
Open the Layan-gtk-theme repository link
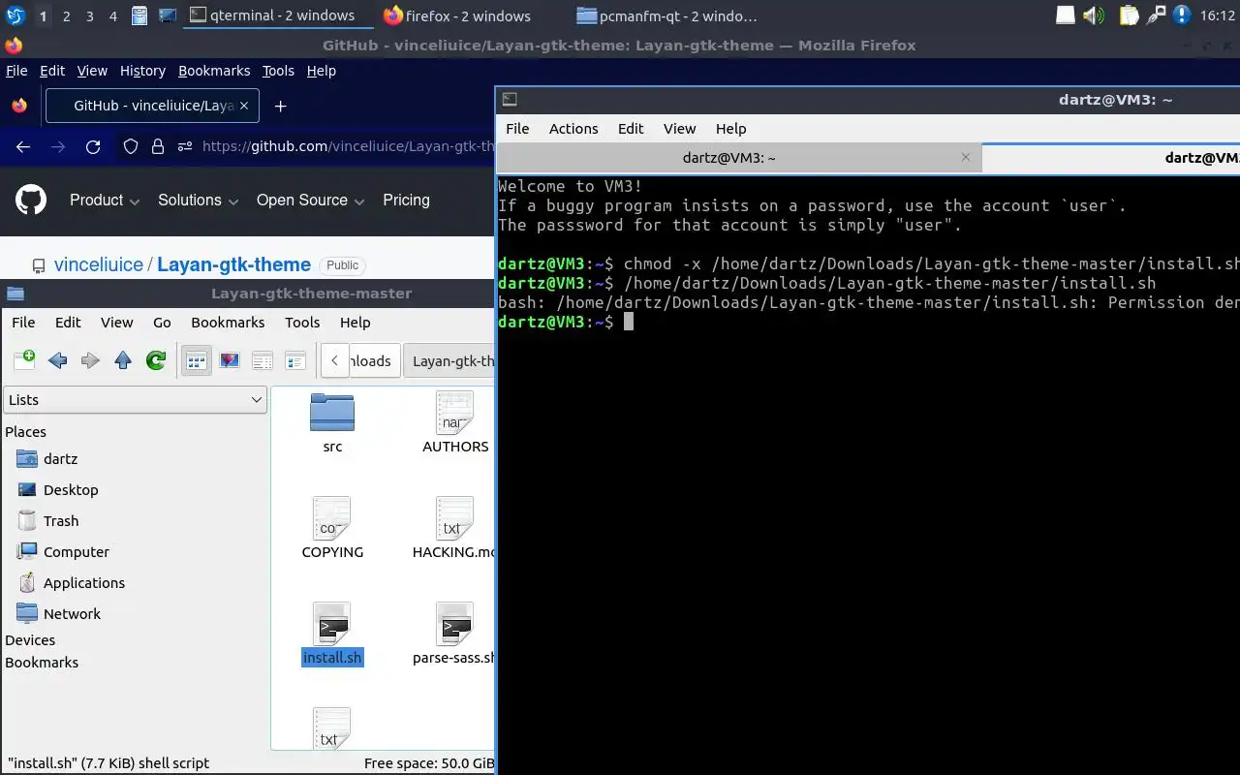click(233, 264)
